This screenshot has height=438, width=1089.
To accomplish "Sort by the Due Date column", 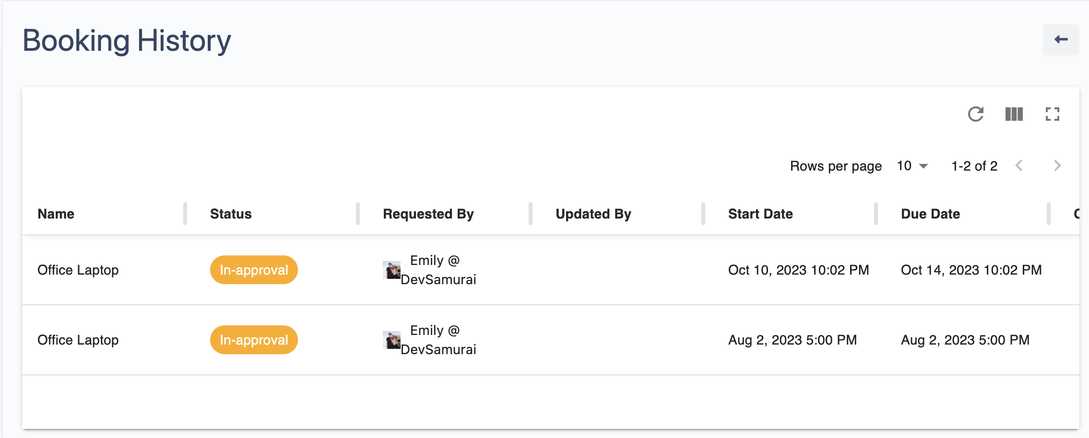I will [930, 214].
